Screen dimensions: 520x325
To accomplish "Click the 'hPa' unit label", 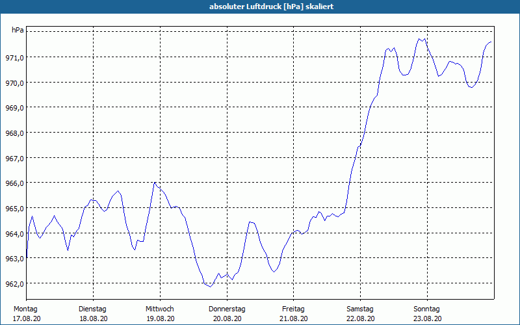I will [x=18, y=30].
